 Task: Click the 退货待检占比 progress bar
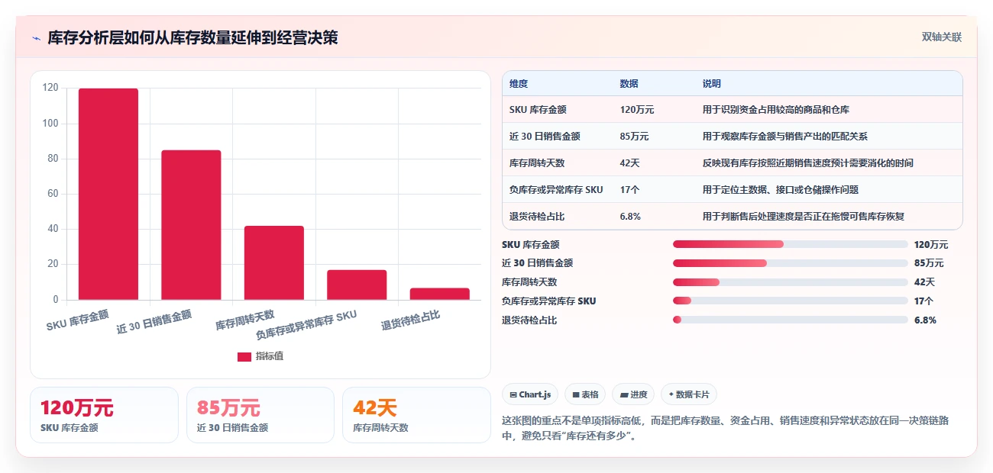point(791,320)
